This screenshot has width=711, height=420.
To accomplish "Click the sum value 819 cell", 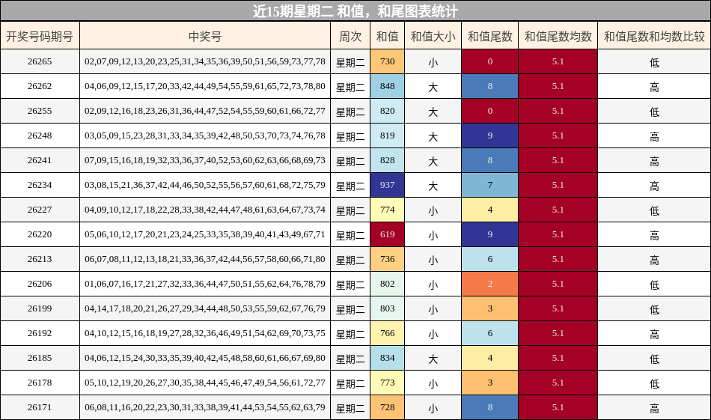I will click(x=387, y=136).
